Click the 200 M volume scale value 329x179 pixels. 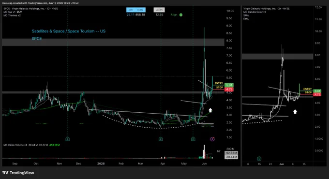230,149
